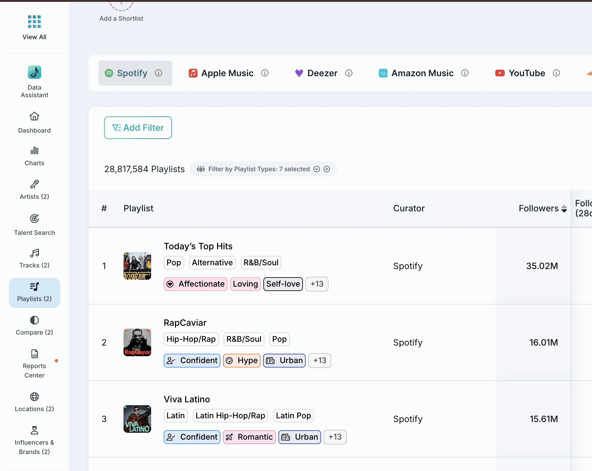The image size is (592, 471).
Task: Switch to Amazon Music tab
Action: 416,73
